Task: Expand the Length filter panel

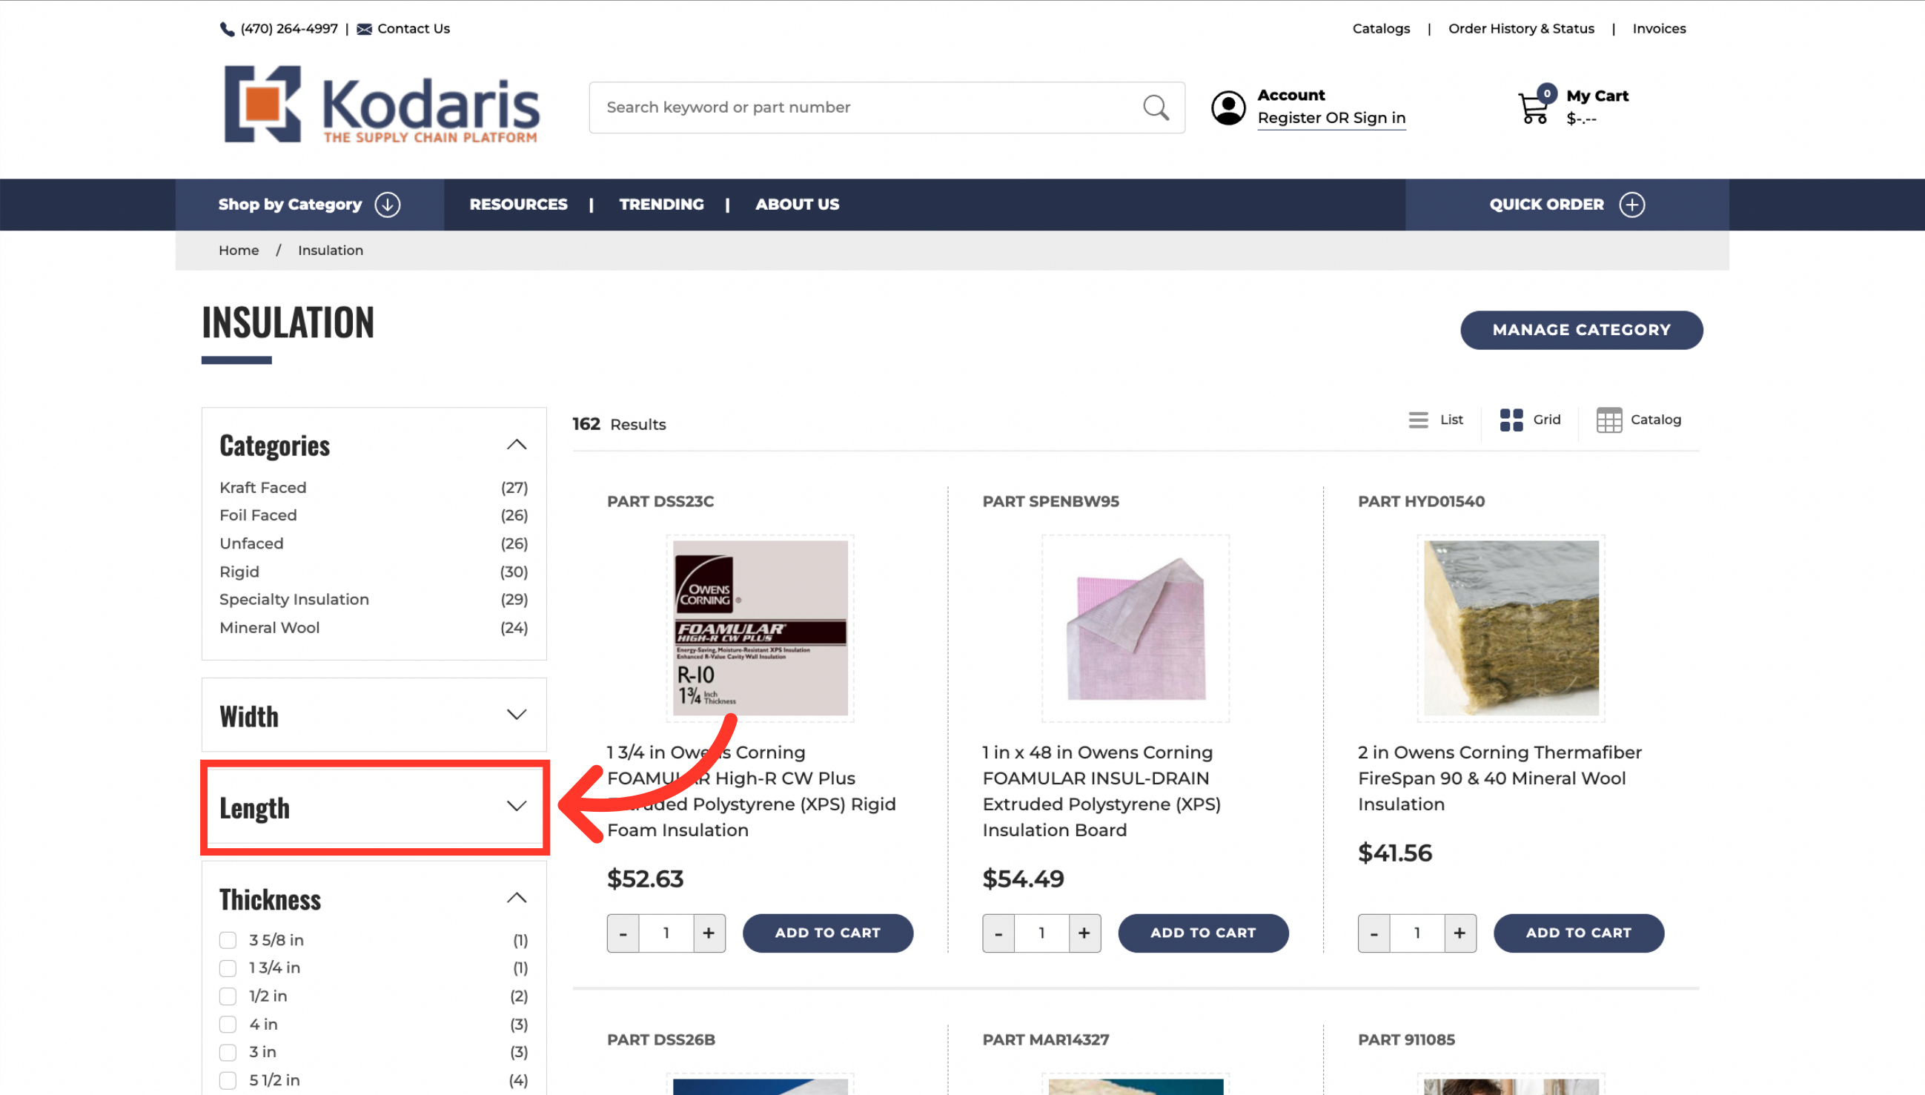Action: (x=374, y=806)
